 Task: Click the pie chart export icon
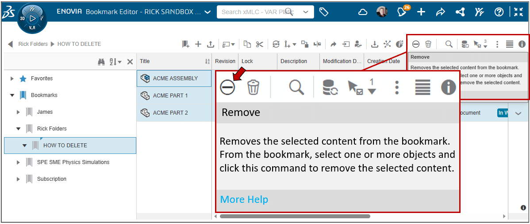399,44
